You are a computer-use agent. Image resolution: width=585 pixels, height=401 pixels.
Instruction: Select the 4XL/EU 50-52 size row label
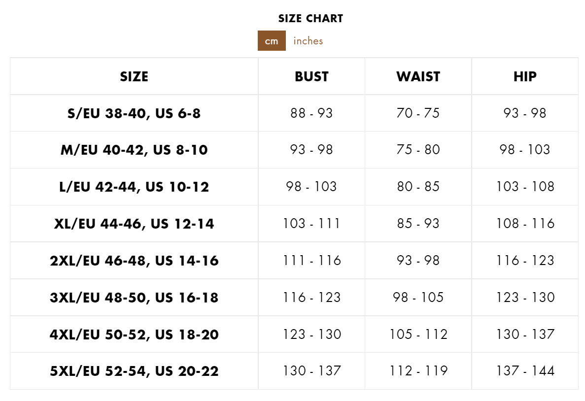click(x=134, y=334)
